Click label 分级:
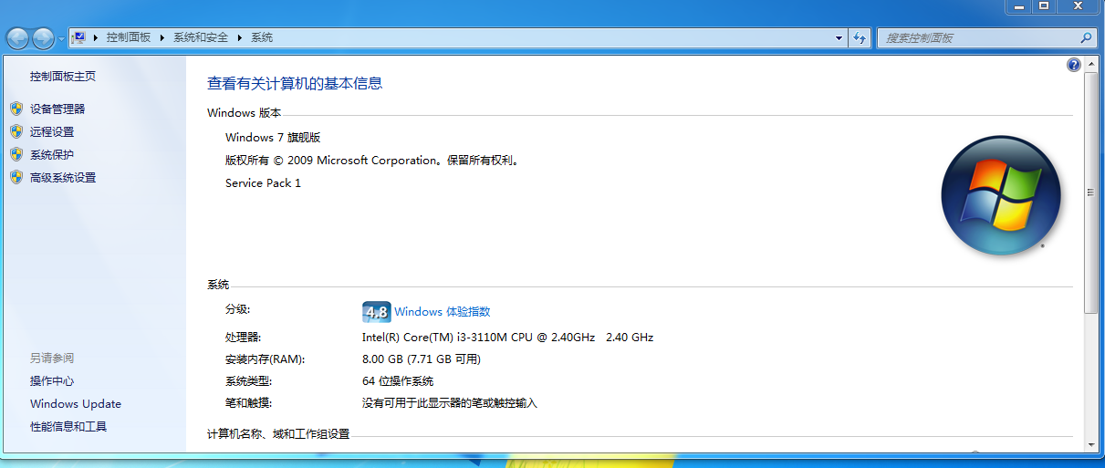 click(x=237, y=309)
